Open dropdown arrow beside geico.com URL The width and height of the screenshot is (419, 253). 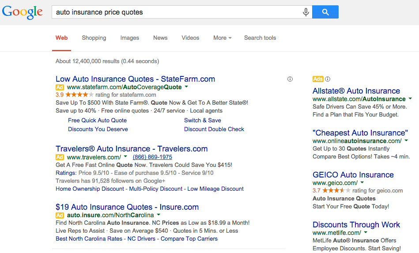coord(362,183)
